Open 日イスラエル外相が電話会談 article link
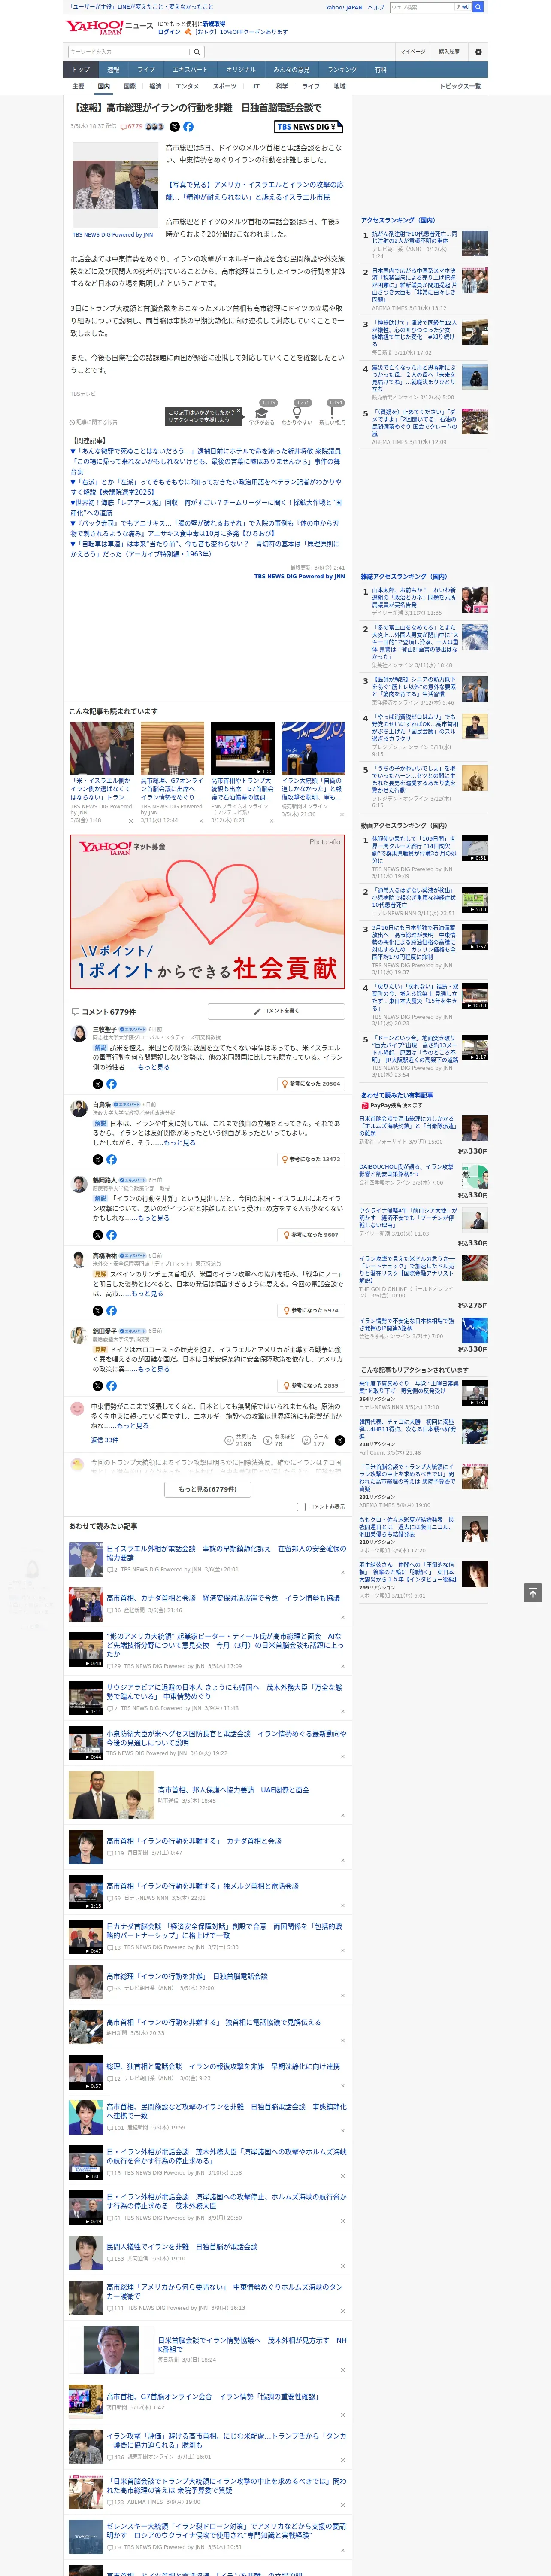The height and width of the screenshot is (2576, 551). point(226,1553)
